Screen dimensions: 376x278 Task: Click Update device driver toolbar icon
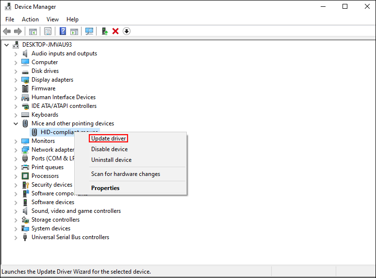[x=104, y=31]
